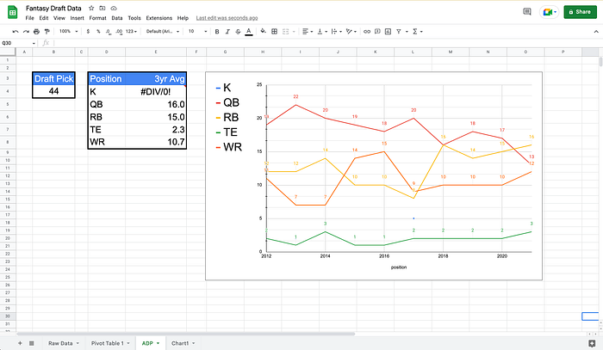This screenshot has height=350, width=603.
Task: Open the fill color bucket
Action: pos(263,32)
